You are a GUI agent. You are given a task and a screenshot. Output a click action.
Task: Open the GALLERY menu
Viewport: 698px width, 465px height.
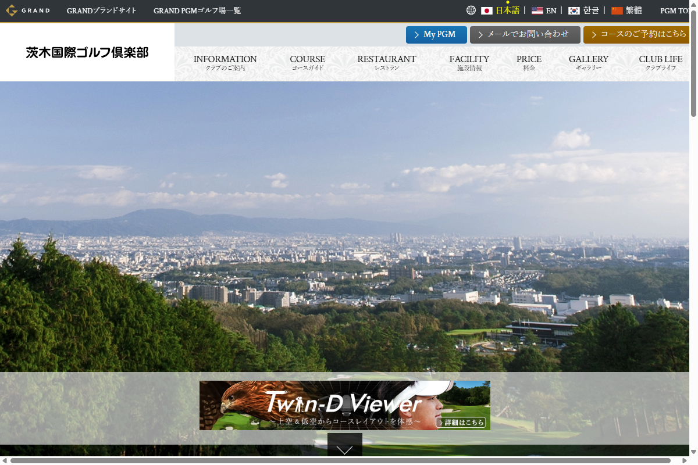[589, 63]
